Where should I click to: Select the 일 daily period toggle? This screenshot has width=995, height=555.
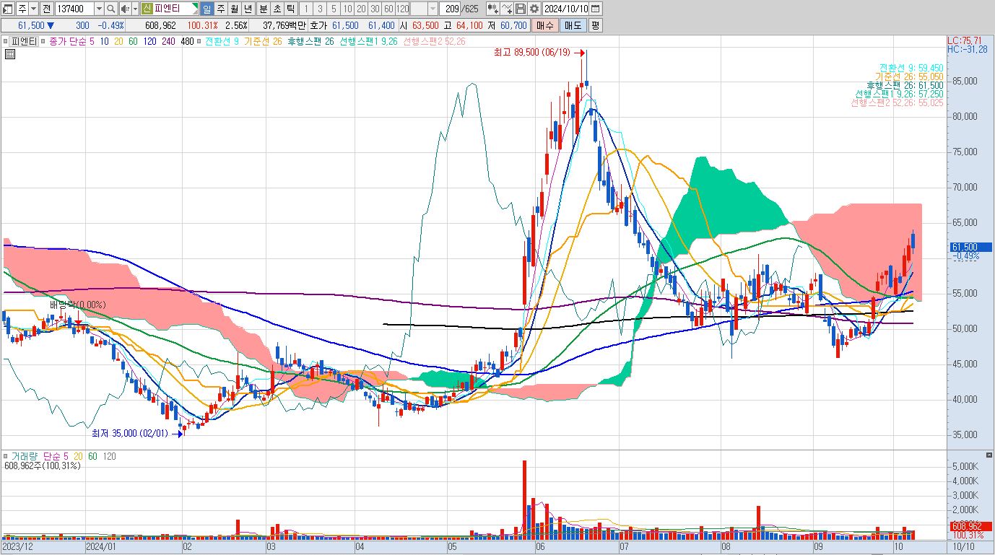pyautogui.click(x=207, y=9)
